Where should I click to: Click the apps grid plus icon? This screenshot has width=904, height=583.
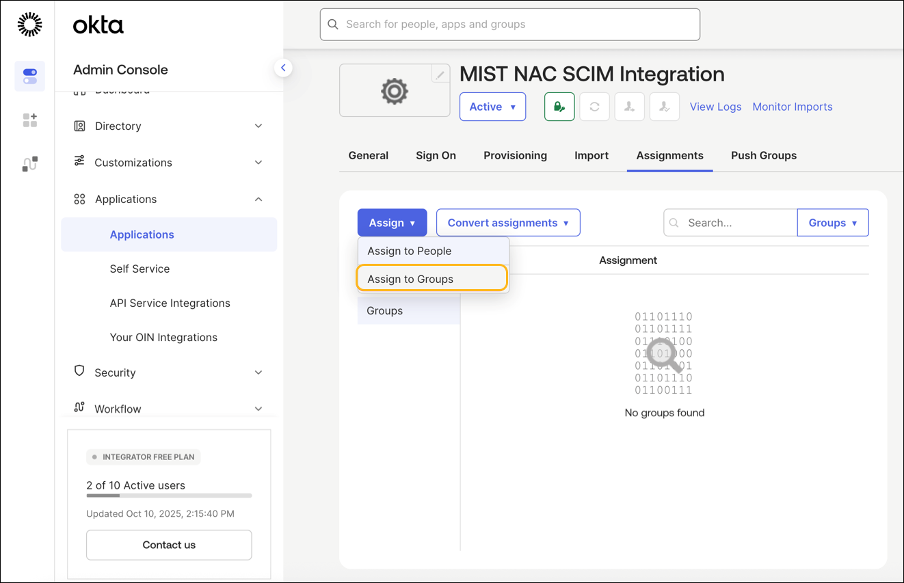[x=29, y=120]
